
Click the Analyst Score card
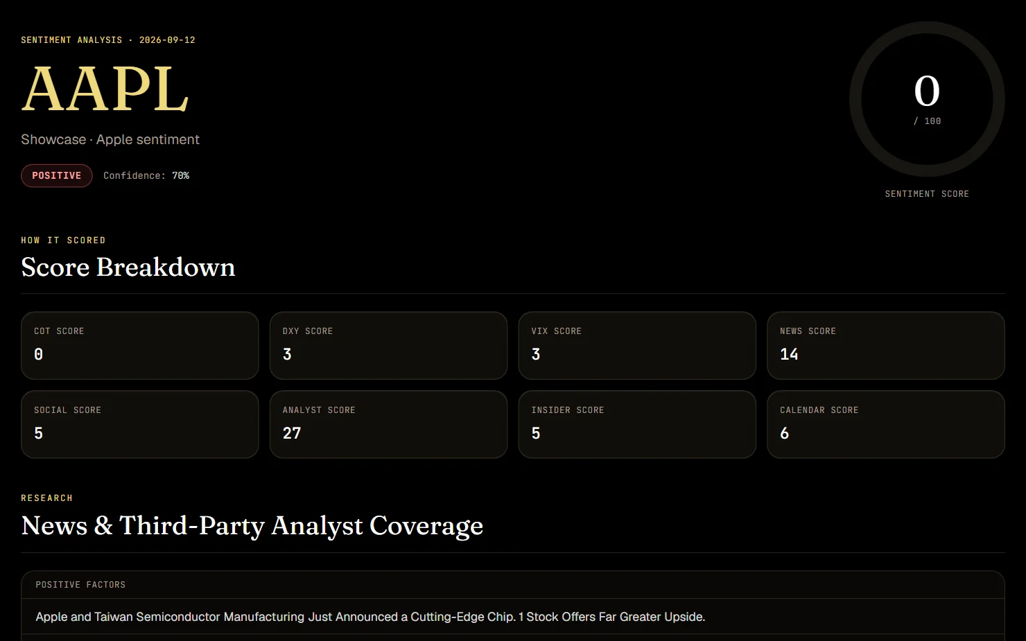[x=388, y=425]
